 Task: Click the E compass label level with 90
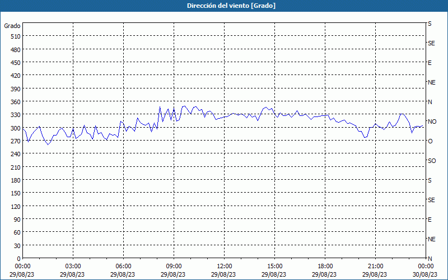pyautogui.click(x=430, y=220)
